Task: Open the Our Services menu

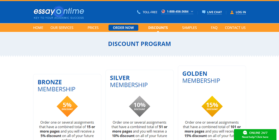Action: [62, 28]
